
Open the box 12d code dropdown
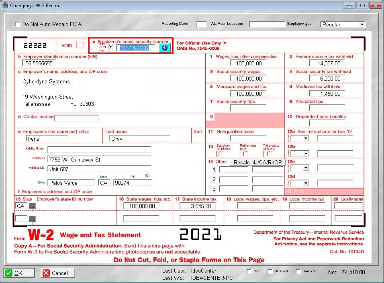[x=305, y=182]
